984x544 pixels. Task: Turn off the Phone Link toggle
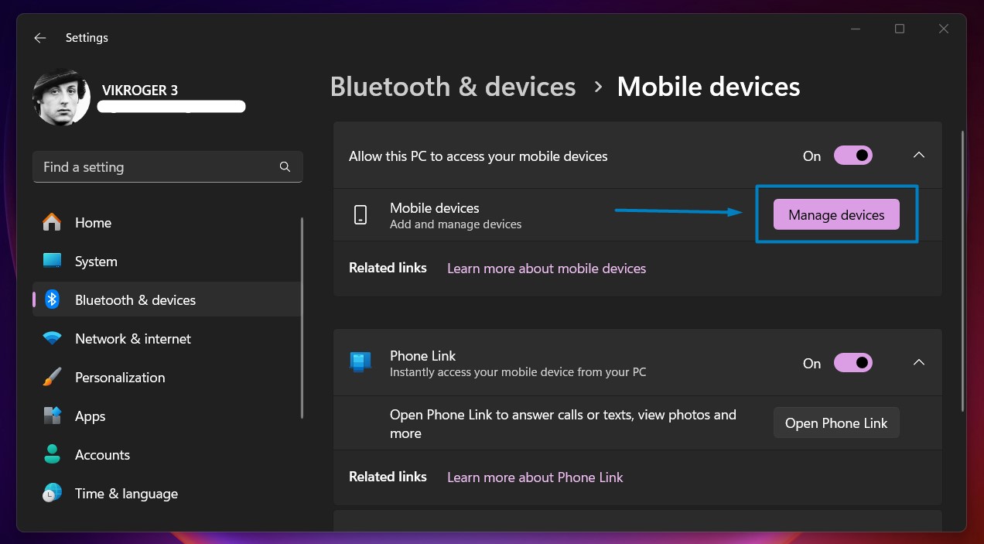click(852, 363)
